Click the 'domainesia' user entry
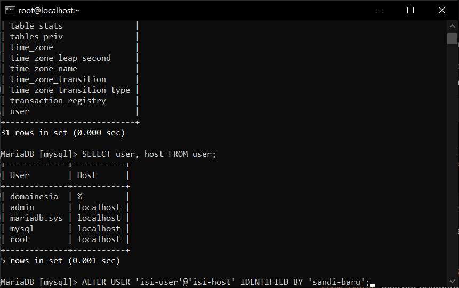The image size is (459, 288). point(34,197)
